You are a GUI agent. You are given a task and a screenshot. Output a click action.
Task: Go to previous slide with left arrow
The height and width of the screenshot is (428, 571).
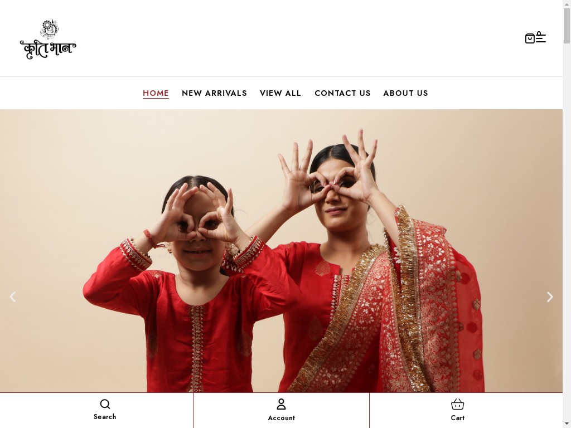pyautogui.click(x=12, y=297)
